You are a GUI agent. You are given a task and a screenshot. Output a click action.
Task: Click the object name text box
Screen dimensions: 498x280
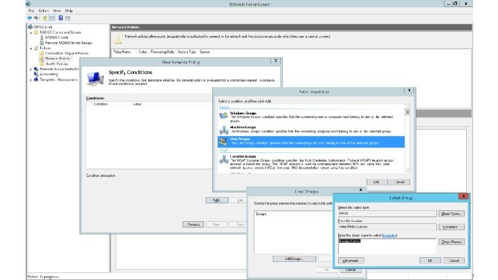point(387,246)
